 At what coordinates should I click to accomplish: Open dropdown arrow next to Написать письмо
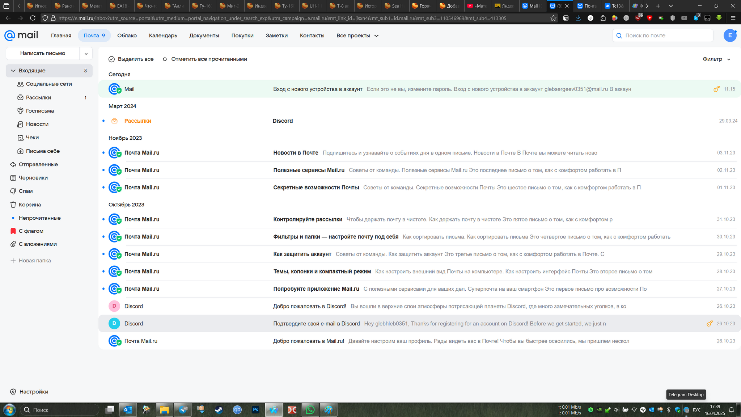click(x=86, y=54)
